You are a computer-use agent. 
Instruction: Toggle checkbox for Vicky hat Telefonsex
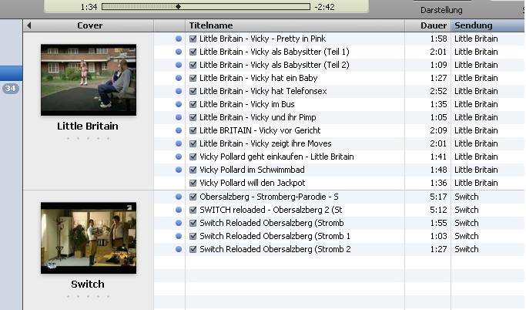(193, 91)
